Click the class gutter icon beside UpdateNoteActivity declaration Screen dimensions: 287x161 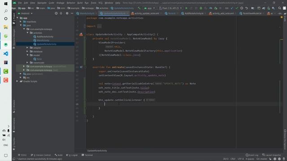(x=81, y=34)
